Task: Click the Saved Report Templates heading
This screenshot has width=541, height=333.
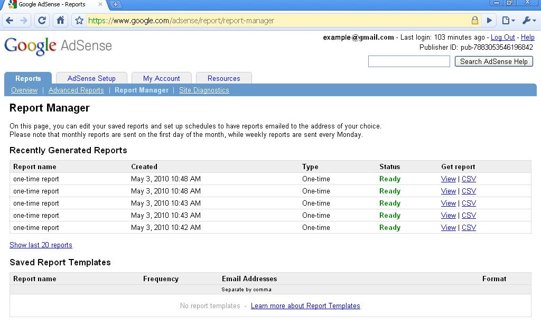Action: [60, 262]
